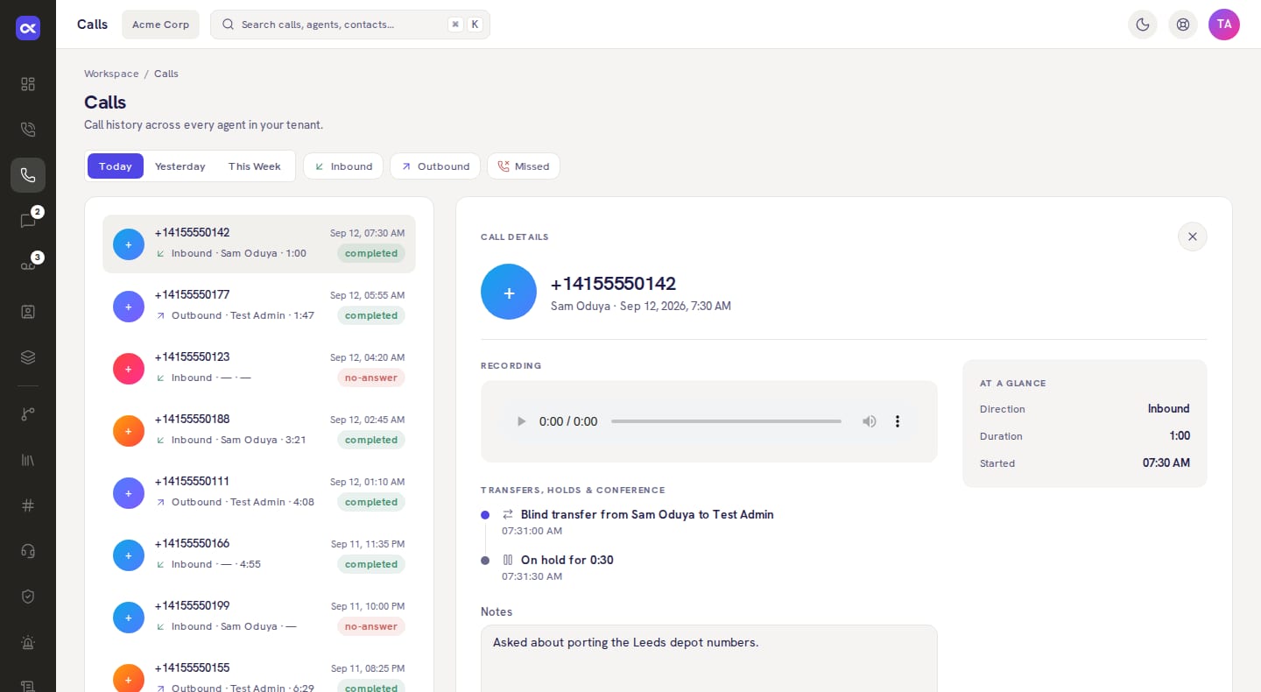The height and width of the screenshot is (692, 1261).
Task: Click the large blue avatar in call details
Action: [509, 292]
